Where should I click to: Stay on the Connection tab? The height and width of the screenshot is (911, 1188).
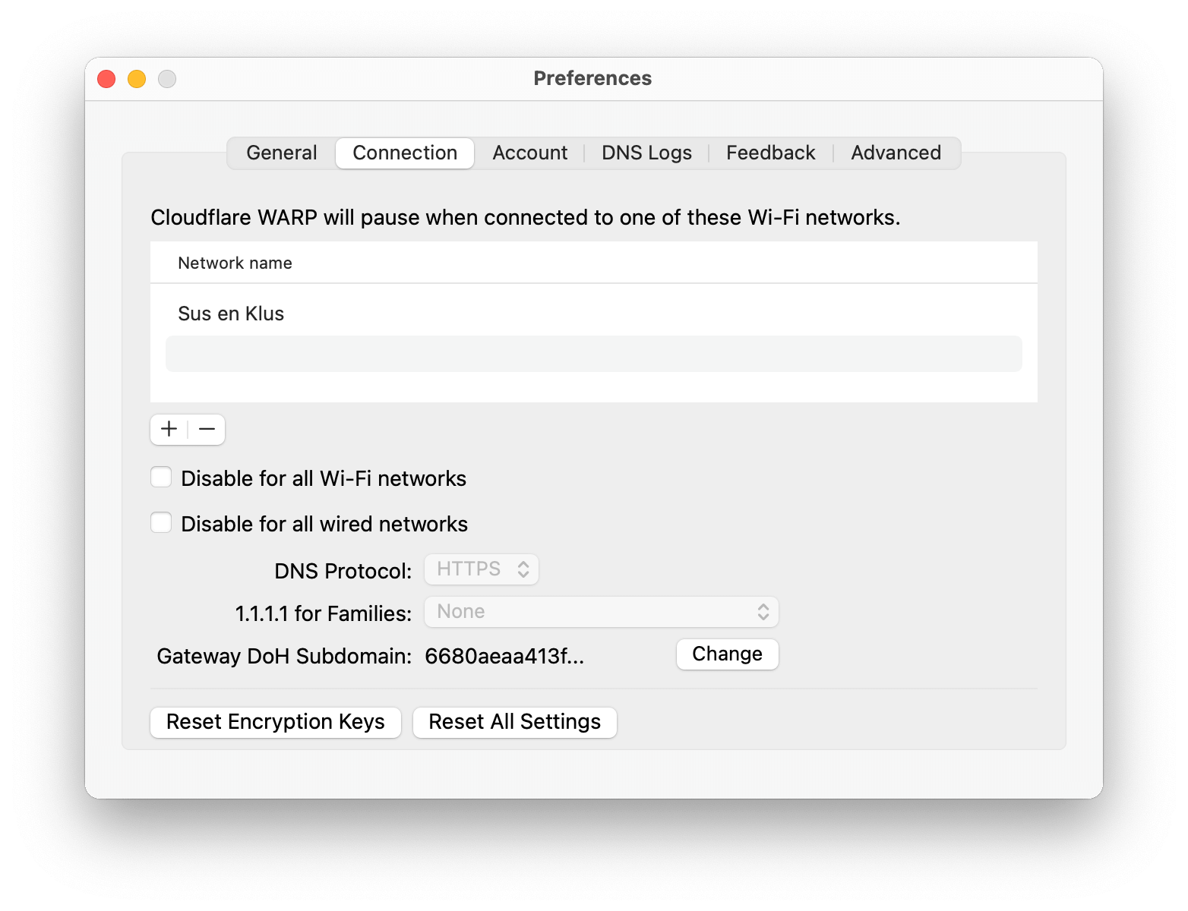(x=404, y=153)
